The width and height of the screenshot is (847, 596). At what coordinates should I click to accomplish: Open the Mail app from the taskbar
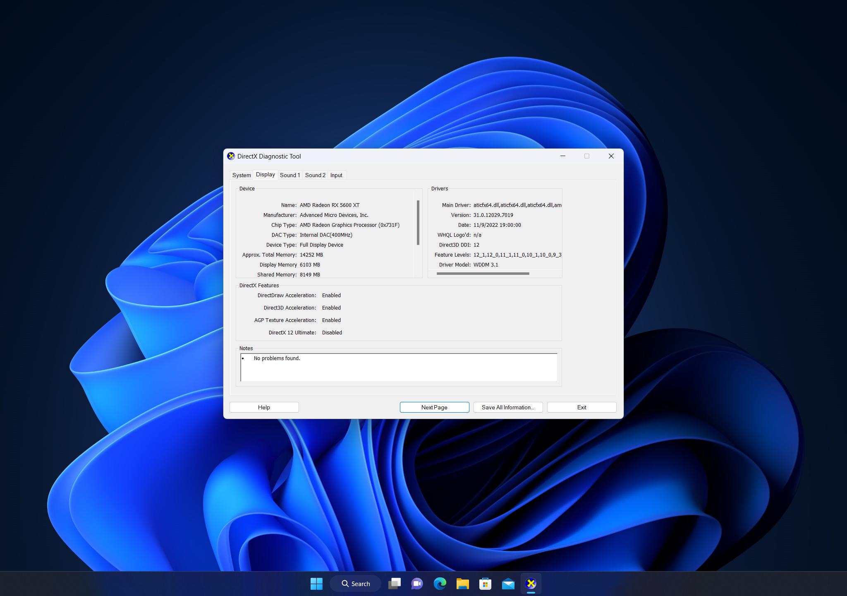[x=507, y=583]
